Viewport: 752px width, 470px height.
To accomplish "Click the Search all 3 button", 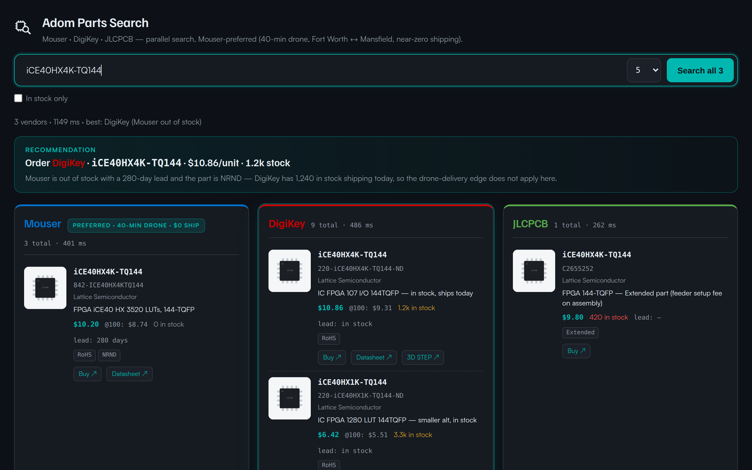I will (700, 70).
